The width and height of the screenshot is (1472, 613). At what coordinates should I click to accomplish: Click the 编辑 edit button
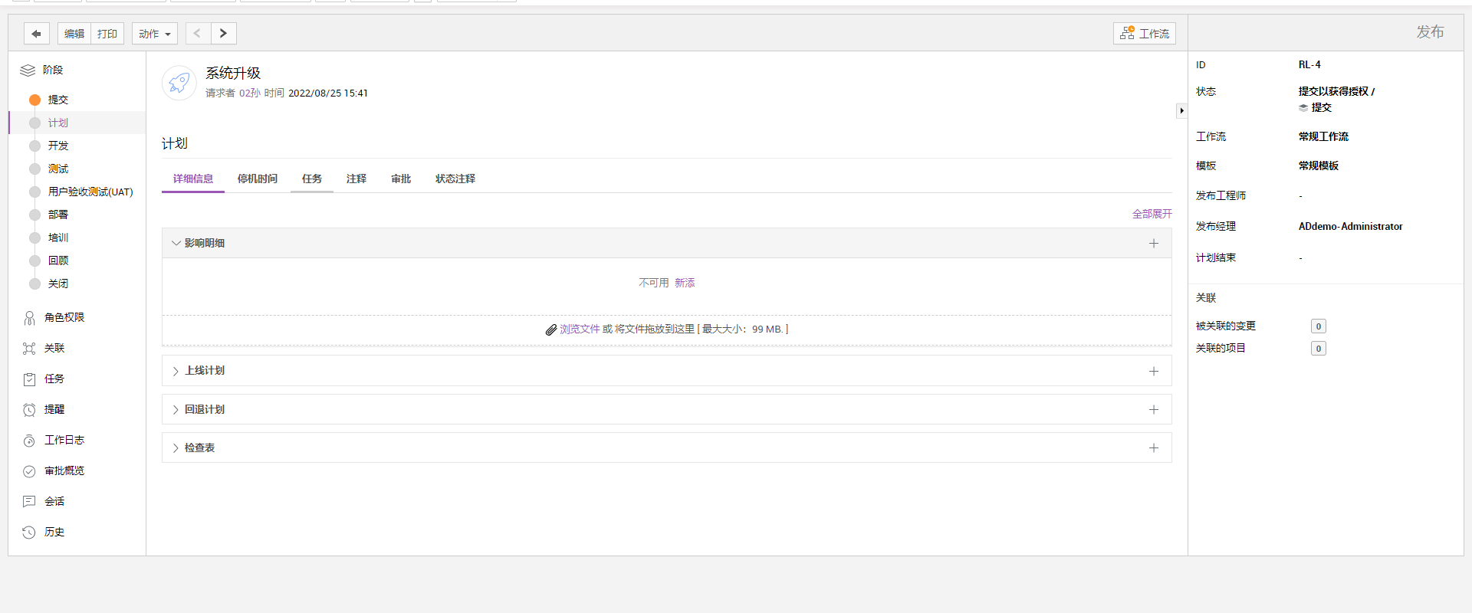pyautogui.click(x=74, y=34)
